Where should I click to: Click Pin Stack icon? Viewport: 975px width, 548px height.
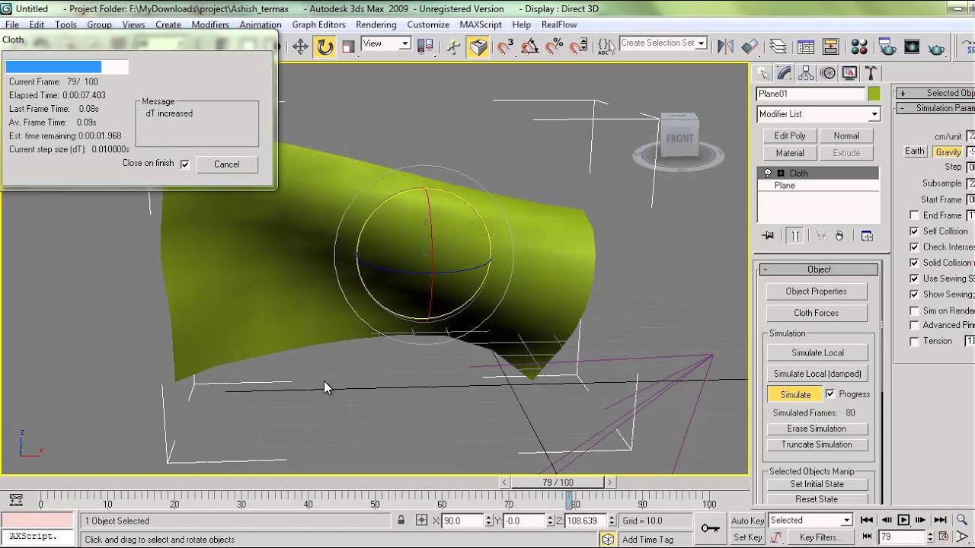[x=768, y=236]
